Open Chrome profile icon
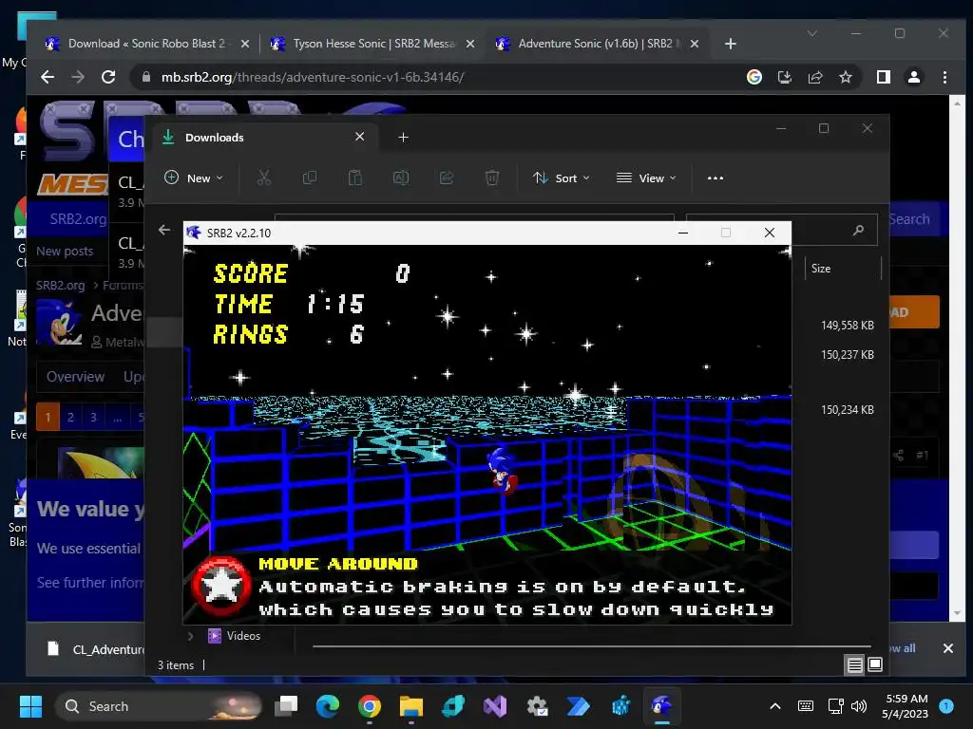 [913, 77]
